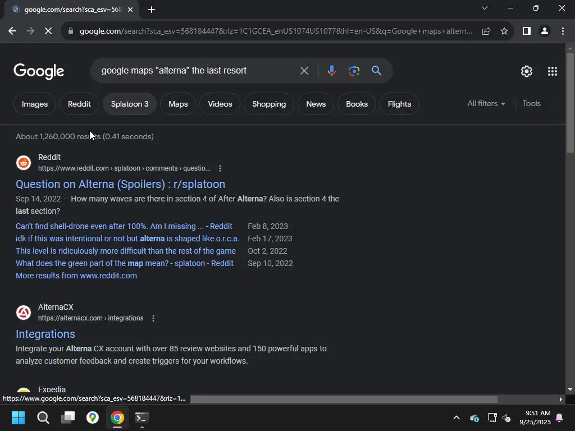
Task: Switch to the Maps results
Action: tap(178, 104)
